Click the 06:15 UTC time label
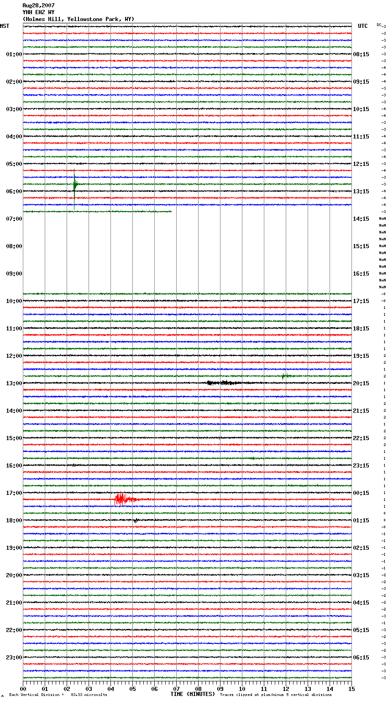 tap(361, 658)
